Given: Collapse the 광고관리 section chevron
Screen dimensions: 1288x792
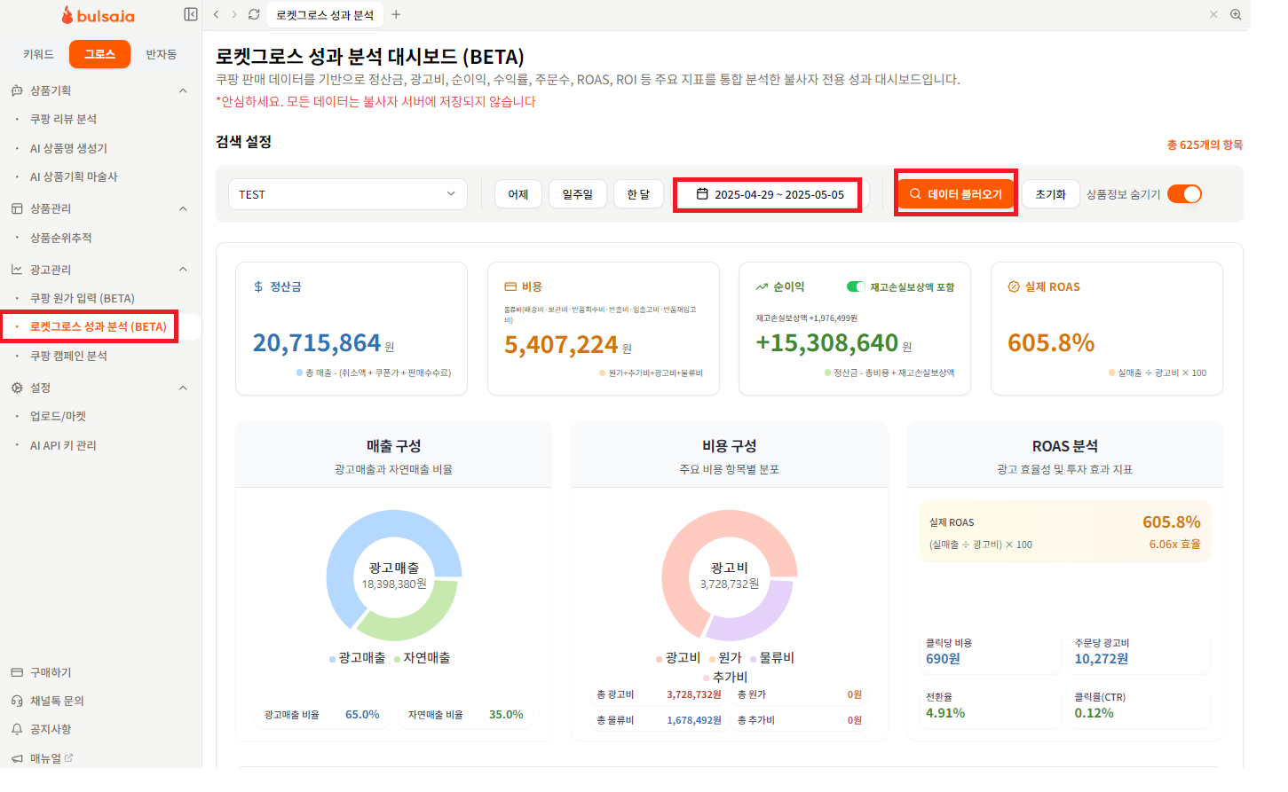Looking at the screenshot, I should (183, 270).
